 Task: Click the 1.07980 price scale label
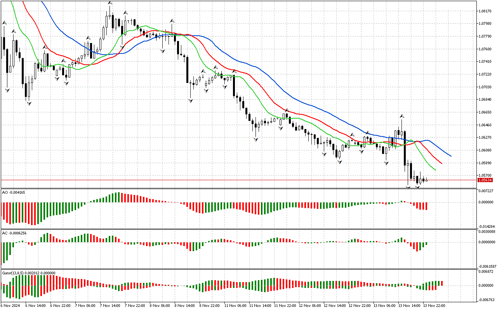485,24
